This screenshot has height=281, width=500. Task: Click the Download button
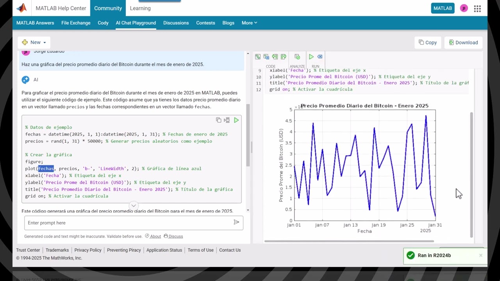coord(463,43)
